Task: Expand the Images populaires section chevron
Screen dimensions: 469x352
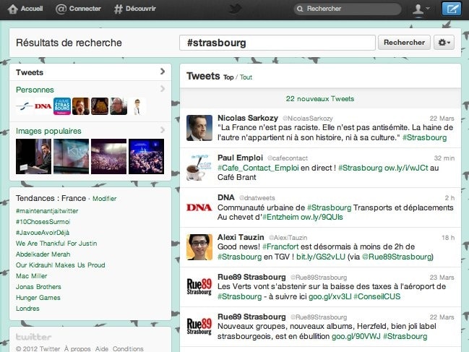Action: pyautogui.click(x=163, y=131)
